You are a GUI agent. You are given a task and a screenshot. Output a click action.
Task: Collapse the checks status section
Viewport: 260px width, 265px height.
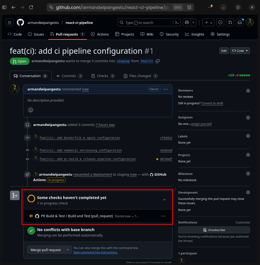point(164,200)
